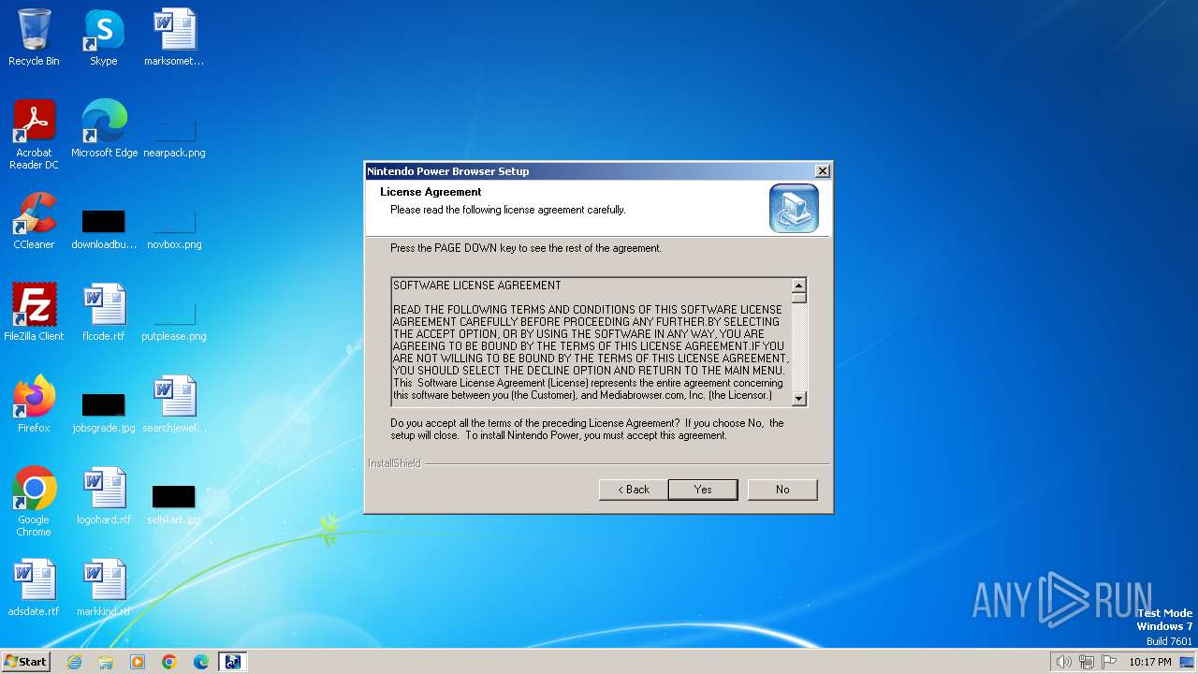Launch Firefox from desktop
Image resolution: width=1198 pixels, height=674 pixels.
(x=34, y=404)
